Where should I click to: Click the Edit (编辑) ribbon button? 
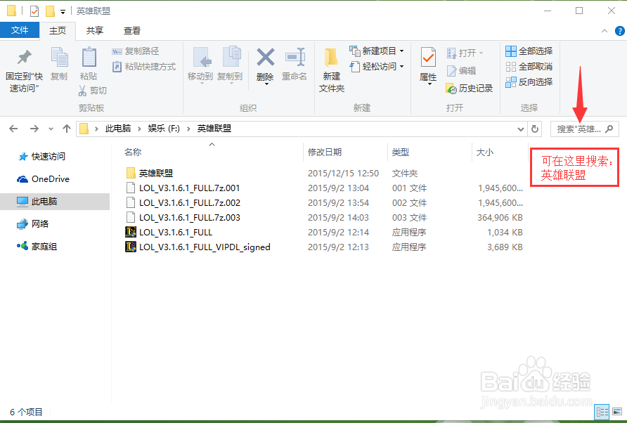point(461,71)
